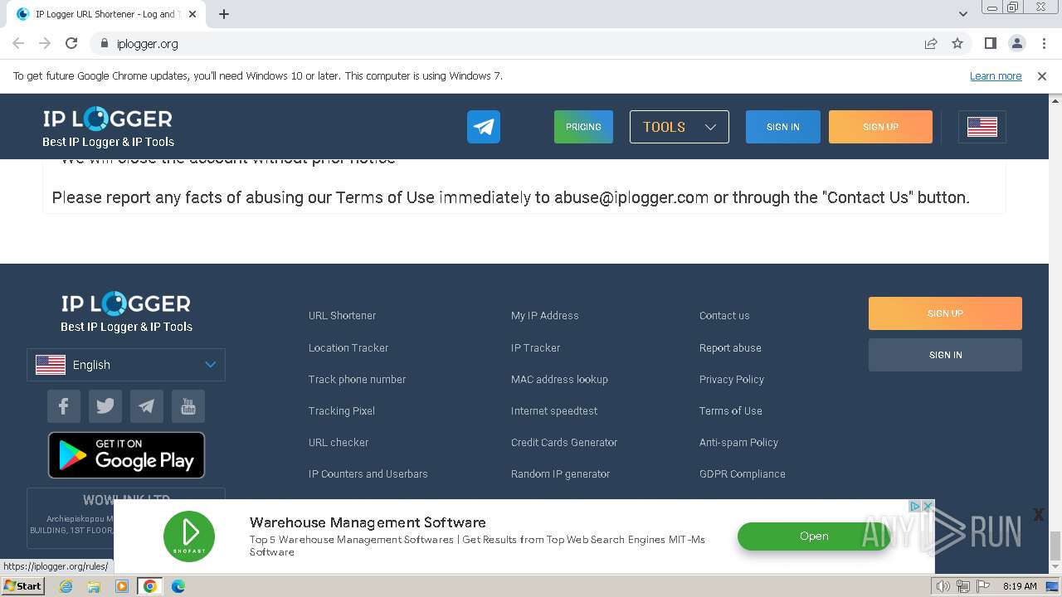Open the URL checker footer link
The image size is (1062, 597).
[x=339, y=443]
